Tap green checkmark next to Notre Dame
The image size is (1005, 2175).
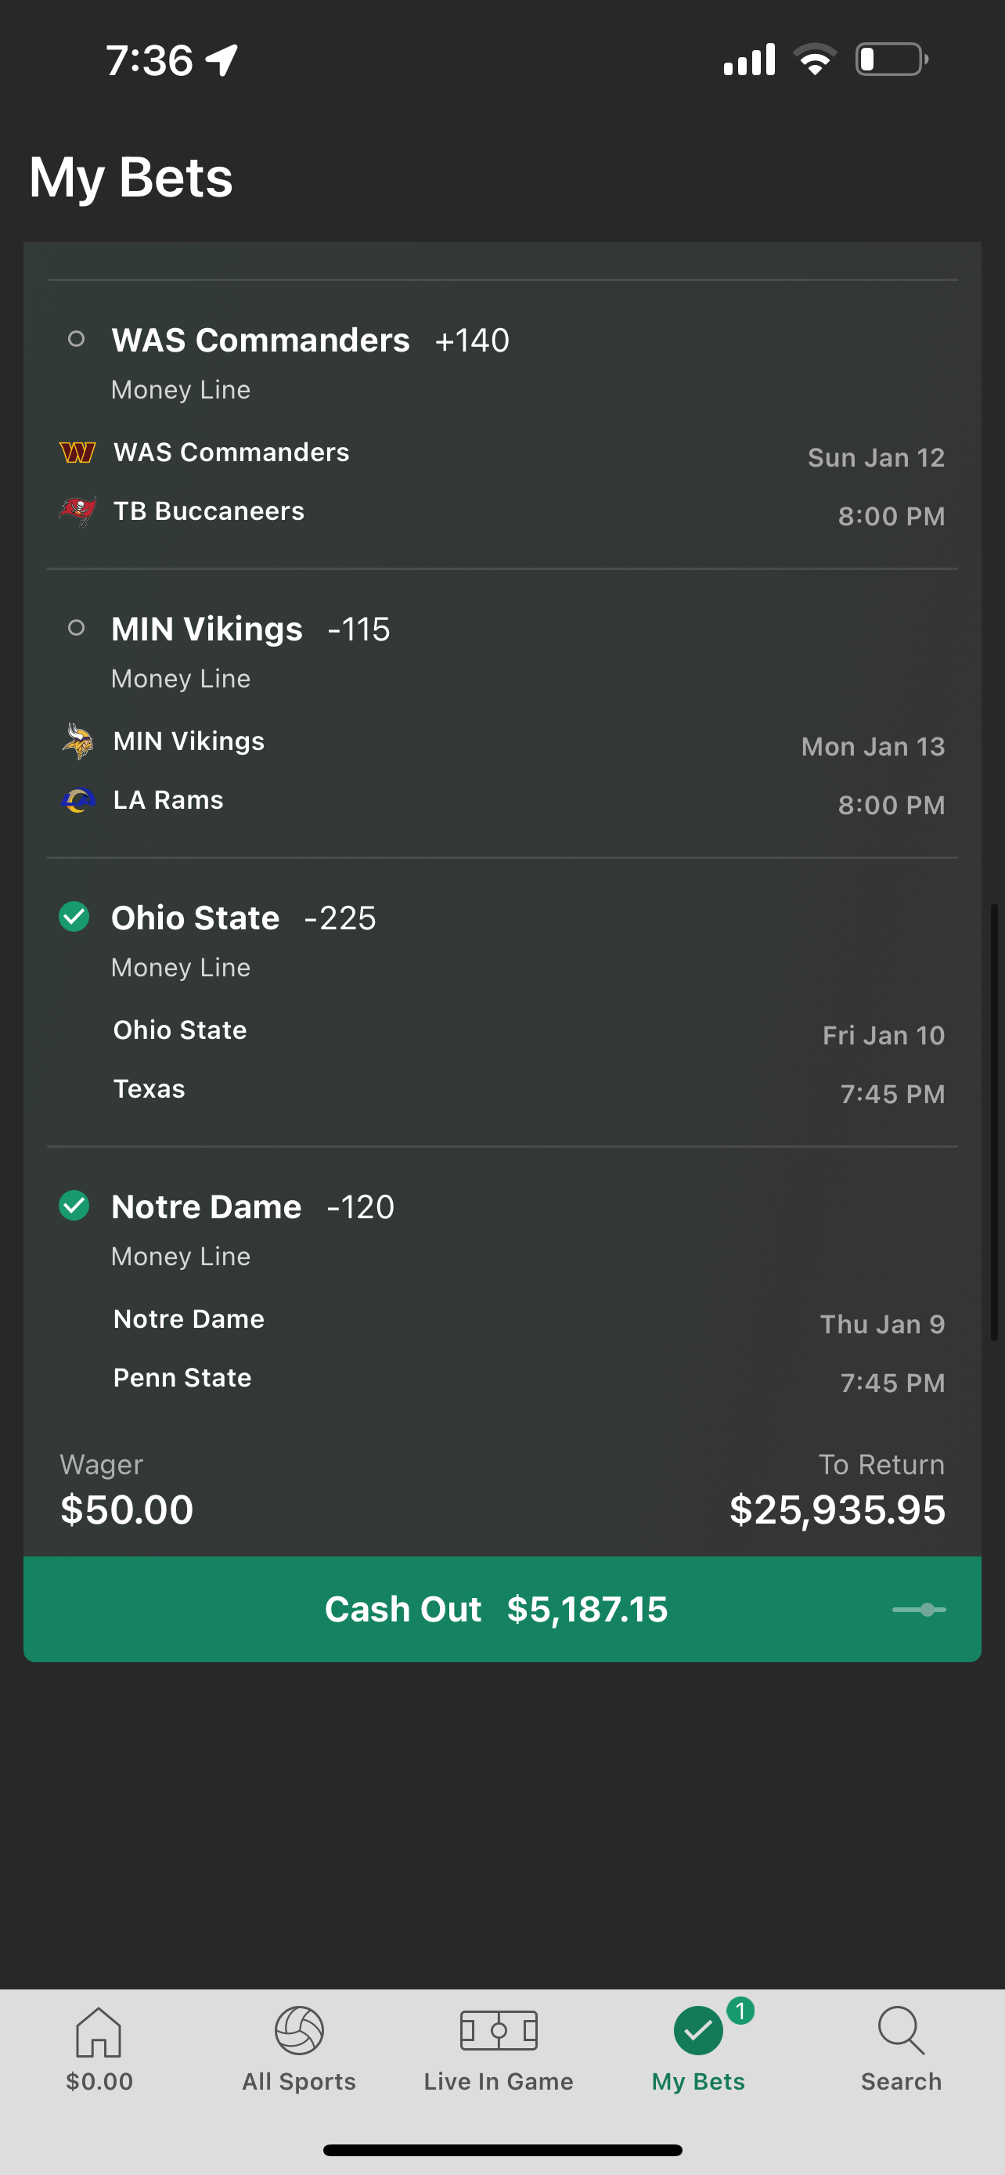point(74,1206)
